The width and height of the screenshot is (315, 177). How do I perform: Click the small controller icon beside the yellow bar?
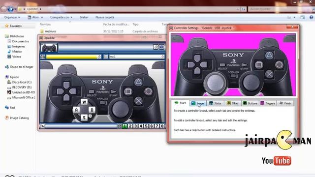coord(43,57)
